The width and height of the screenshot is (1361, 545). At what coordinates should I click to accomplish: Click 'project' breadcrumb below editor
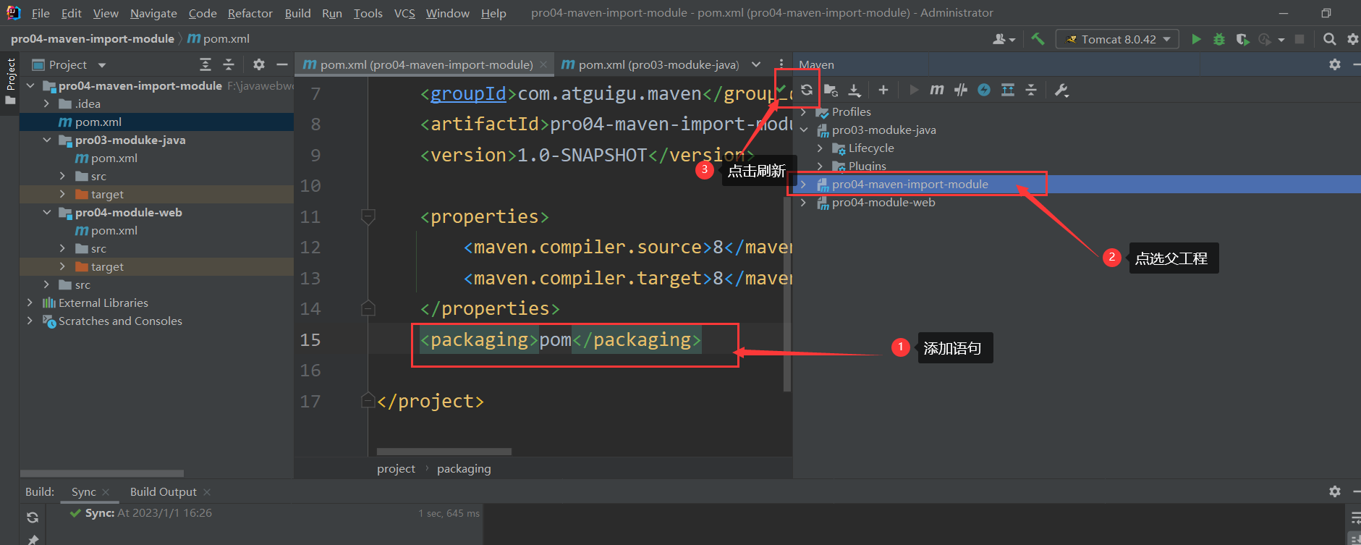click(x=396, y=468)
